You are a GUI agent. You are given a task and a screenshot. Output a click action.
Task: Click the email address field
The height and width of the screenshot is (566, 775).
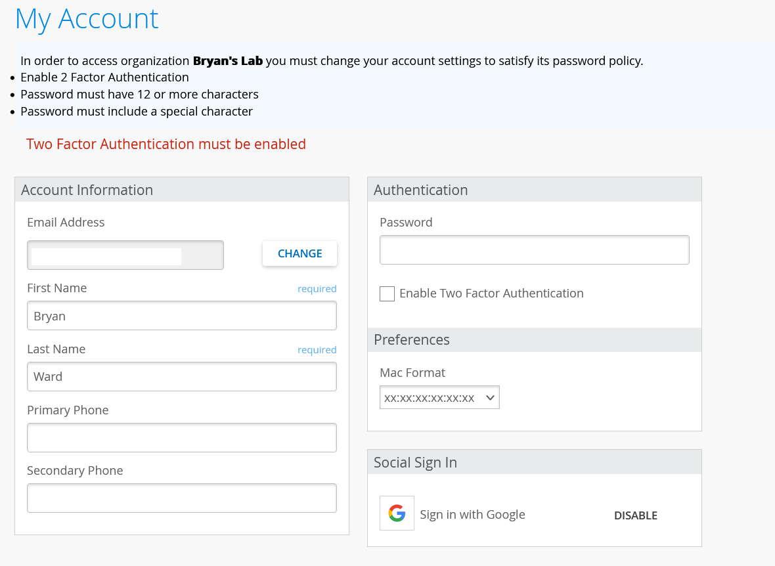(x=125, y=255)
